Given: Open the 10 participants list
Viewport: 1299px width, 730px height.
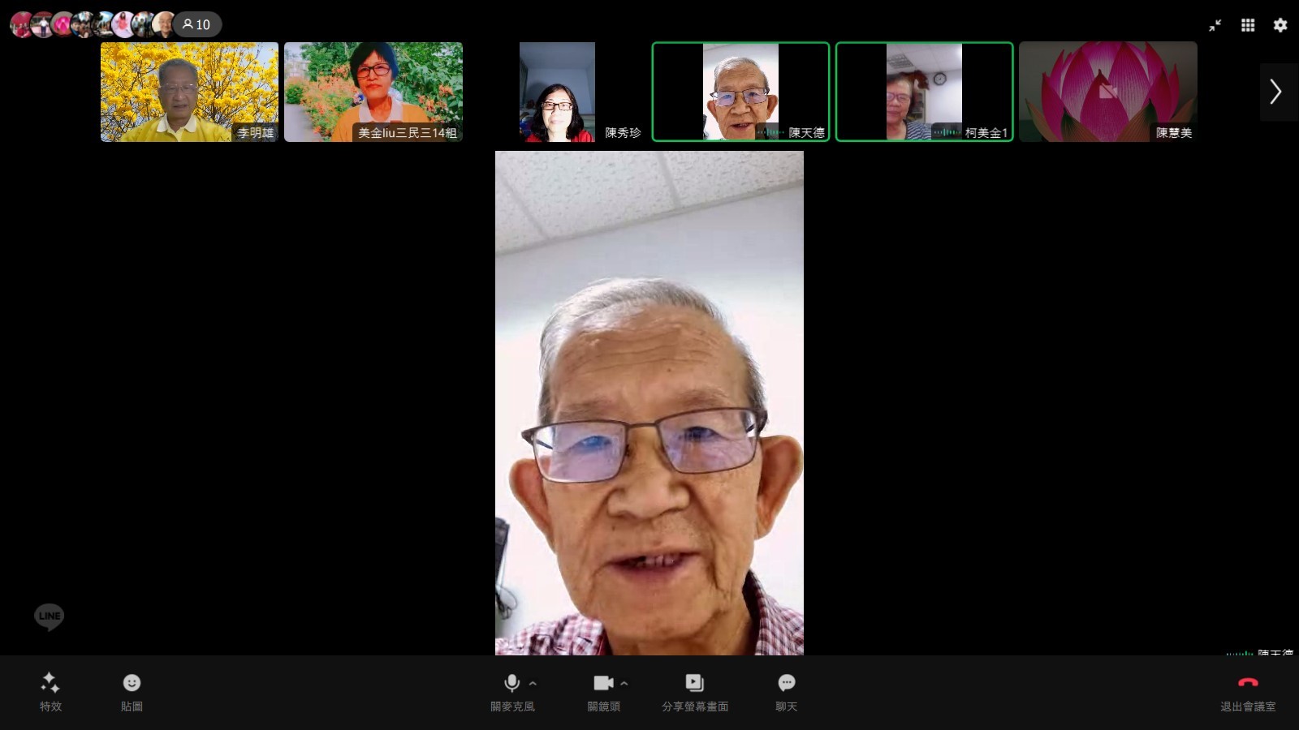Looking at the screenshot, I should [x=196, y=24].
